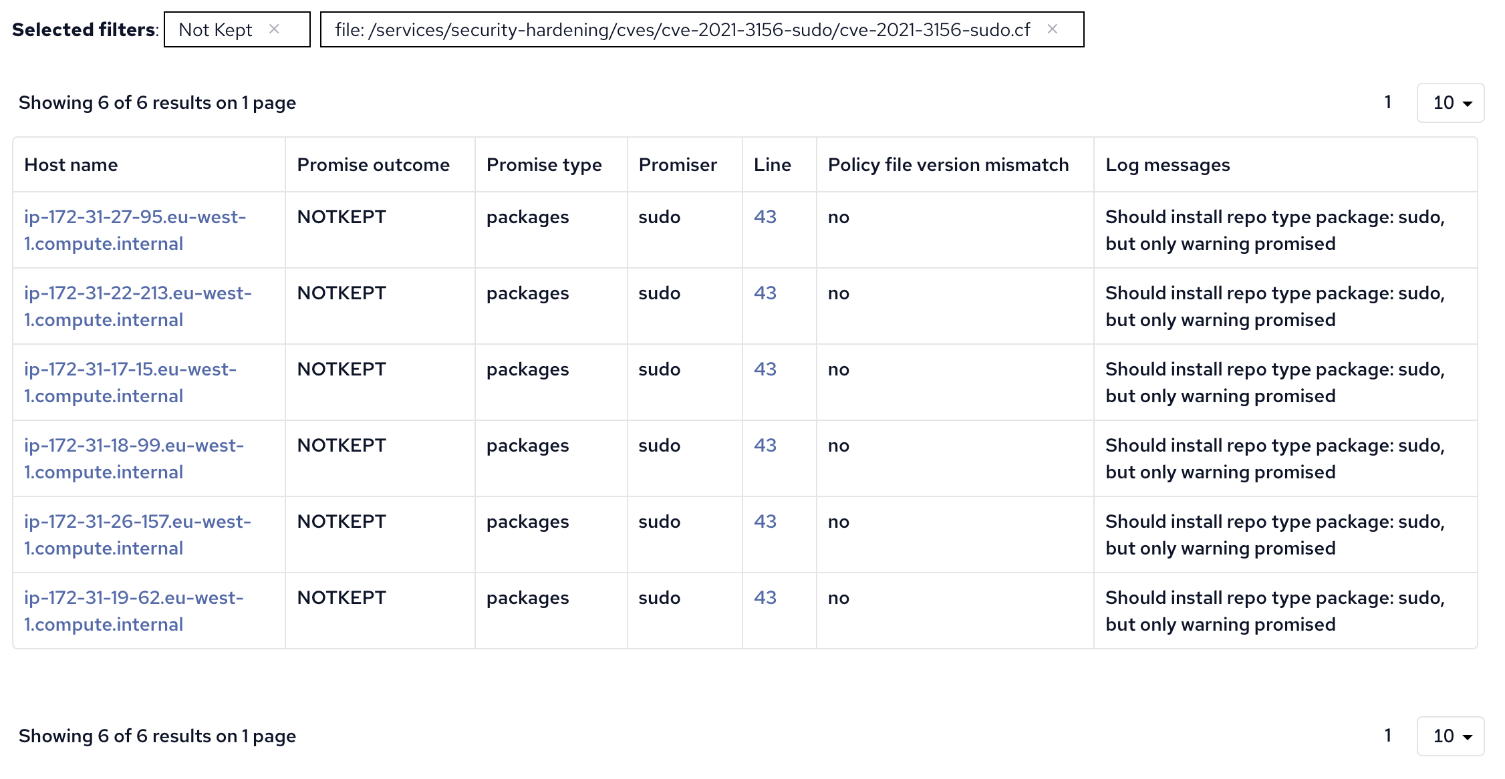Open host ip-172-31-26-157.eu-west-1.compute.internal
1505x779 pixels.
pyautogui.click(x=138, y=535)
